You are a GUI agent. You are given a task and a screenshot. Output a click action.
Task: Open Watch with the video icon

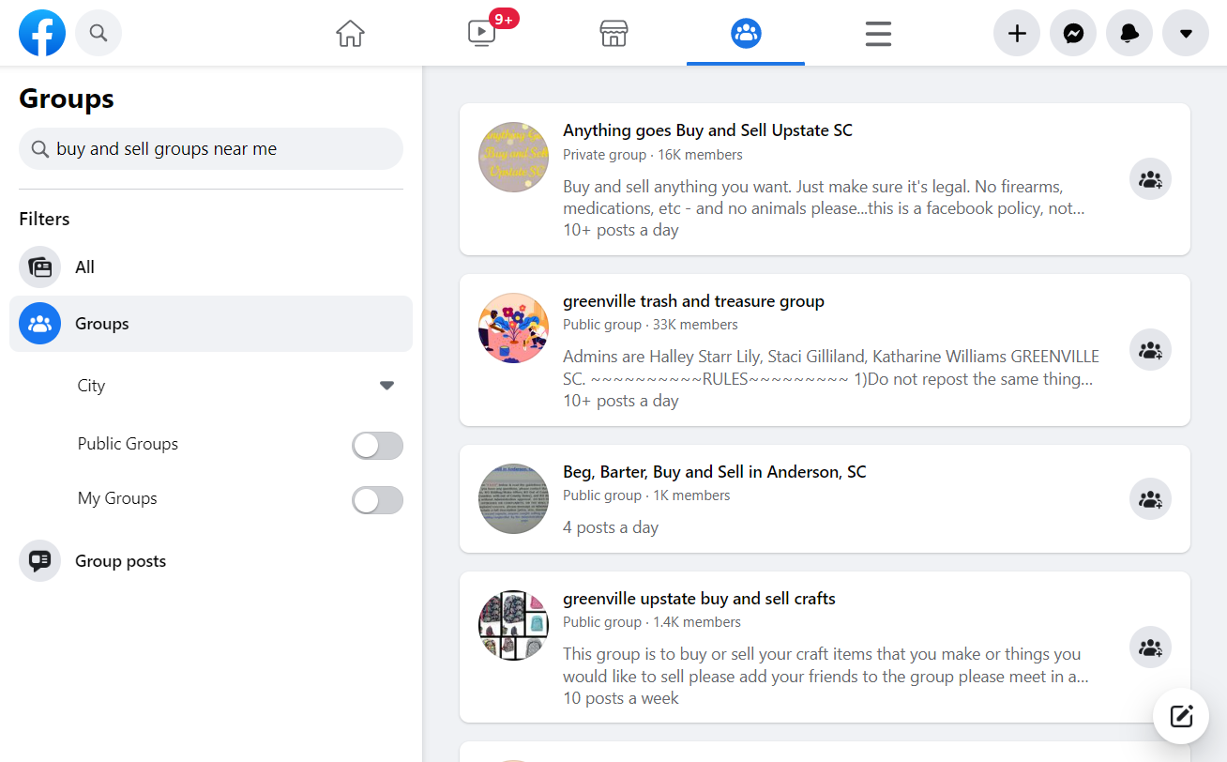pyautogui.click(x=481, y=33)
